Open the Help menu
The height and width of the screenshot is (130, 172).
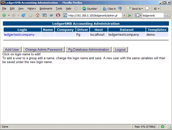[68, 8]
